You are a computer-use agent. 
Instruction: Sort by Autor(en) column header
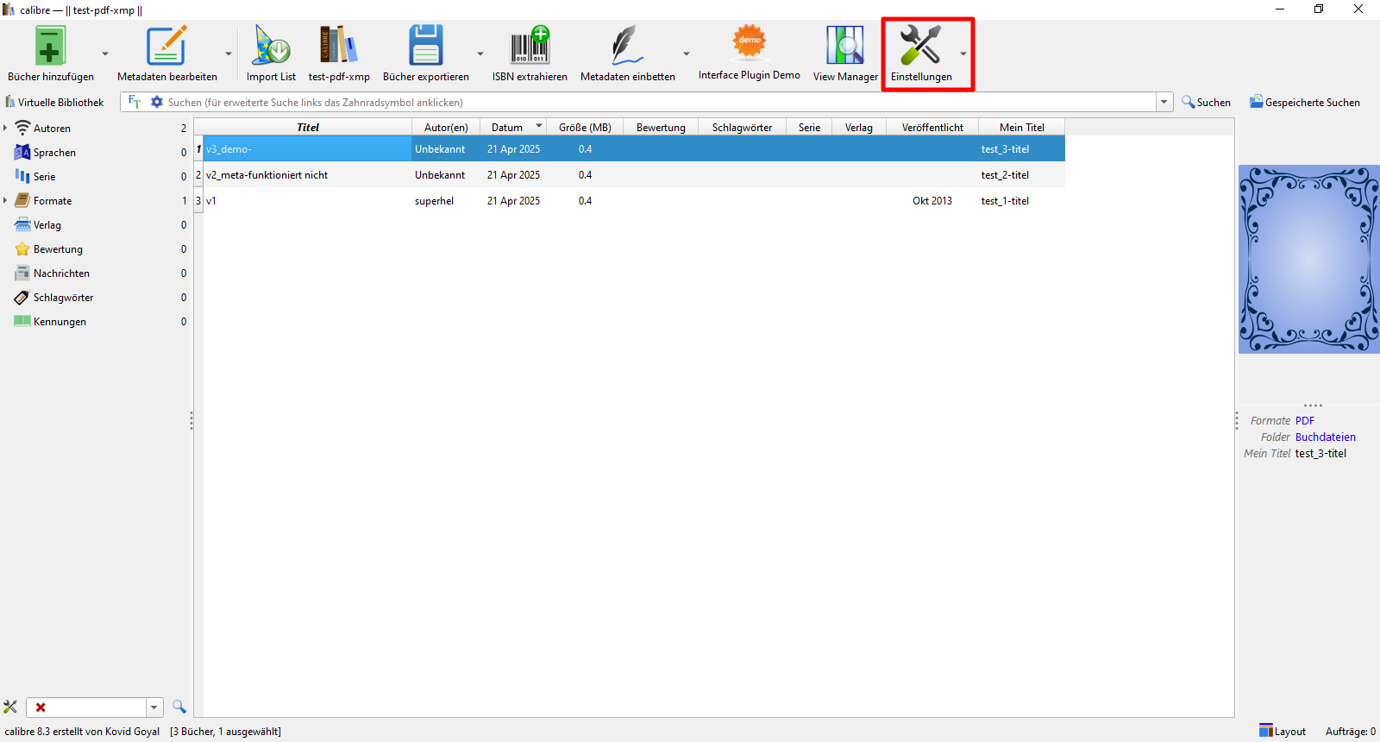click(446, 127)
